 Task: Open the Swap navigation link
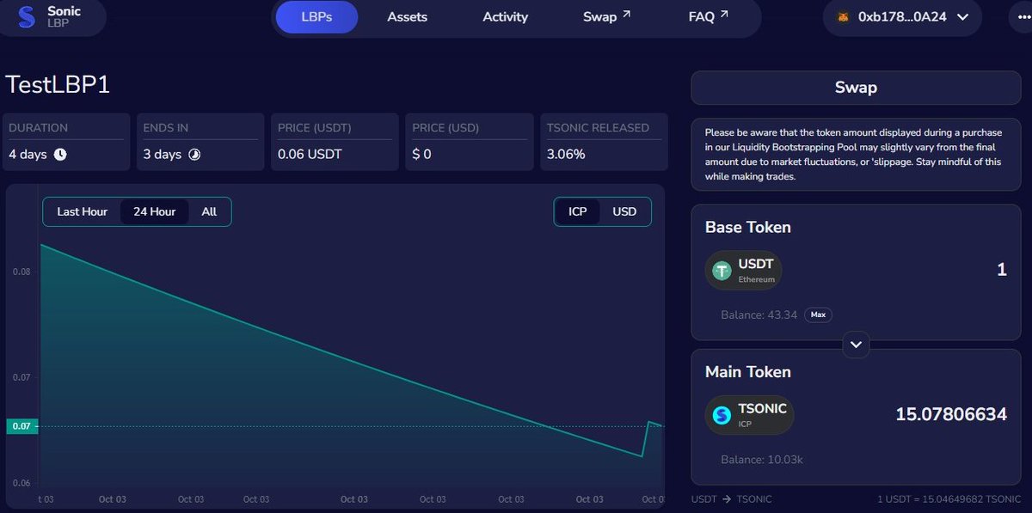click(606, 16)
